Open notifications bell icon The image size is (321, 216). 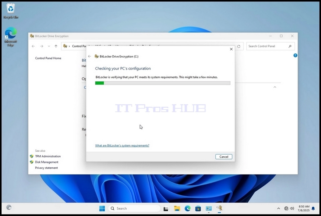point(313,209)
